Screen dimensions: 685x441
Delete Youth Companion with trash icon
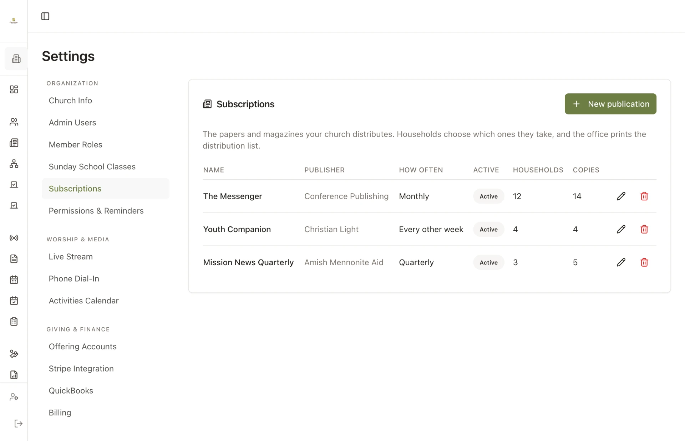pos(644,229)
